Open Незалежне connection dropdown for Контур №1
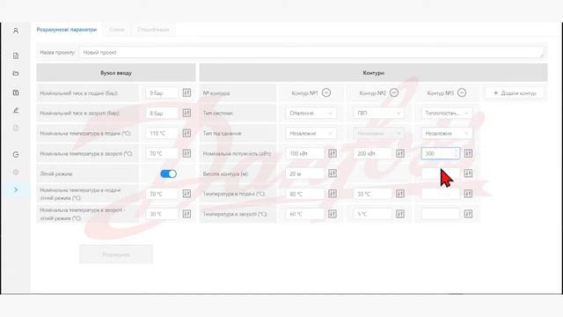 click(311, 133)
